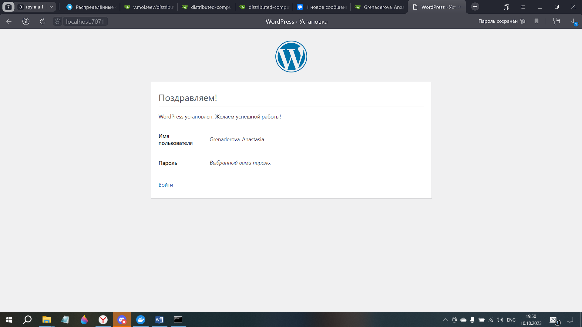Screen dimensions: 582x327
Task: Expand the группа 1 tab group dropdown
Action: (51, 7)
